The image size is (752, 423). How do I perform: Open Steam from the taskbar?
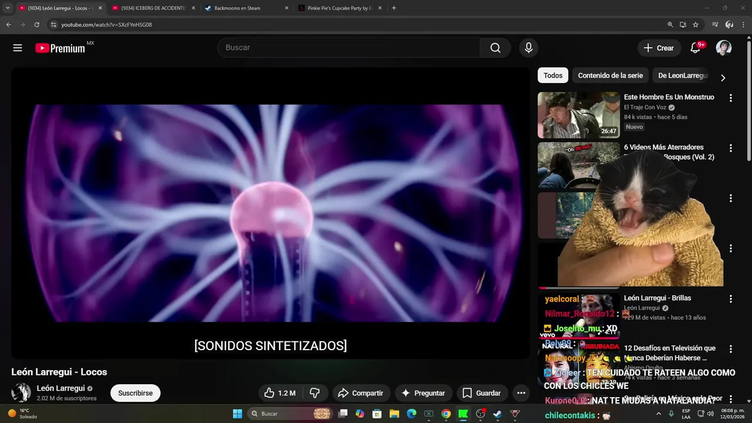click(497, 414)
